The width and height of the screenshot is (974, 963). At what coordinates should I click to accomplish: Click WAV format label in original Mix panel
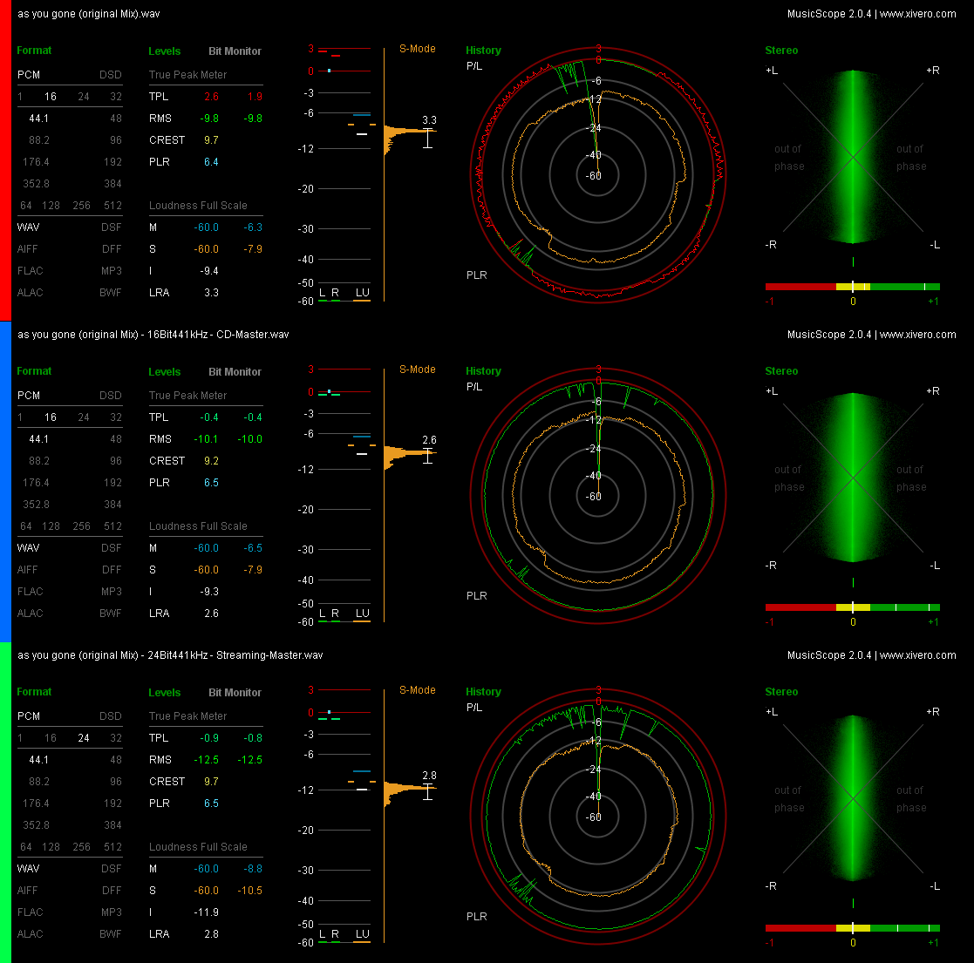(28, 227)
